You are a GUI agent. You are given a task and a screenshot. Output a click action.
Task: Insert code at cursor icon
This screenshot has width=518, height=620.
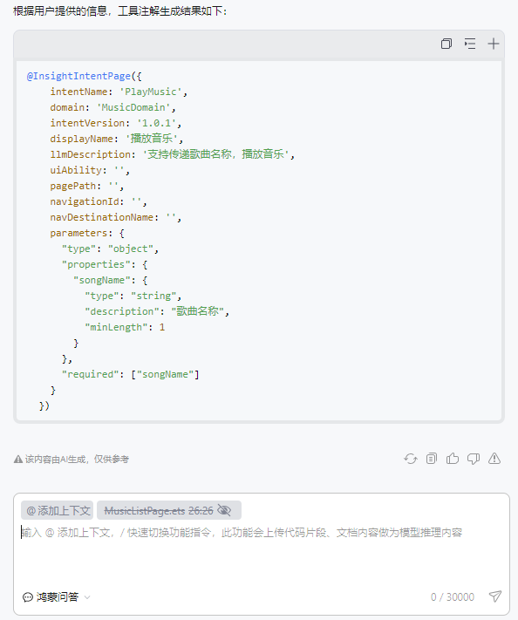coord(470,44)
